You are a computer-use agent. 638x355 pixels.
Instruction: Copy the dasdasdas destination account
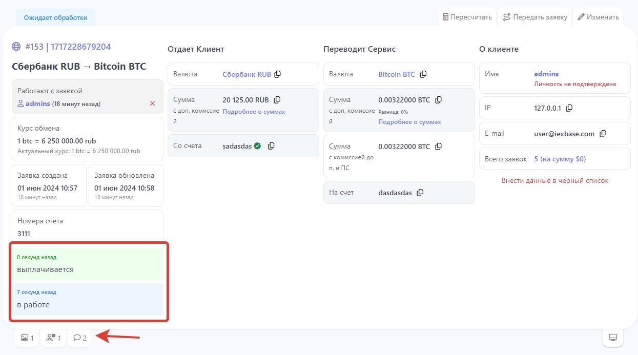click(420, 193)
